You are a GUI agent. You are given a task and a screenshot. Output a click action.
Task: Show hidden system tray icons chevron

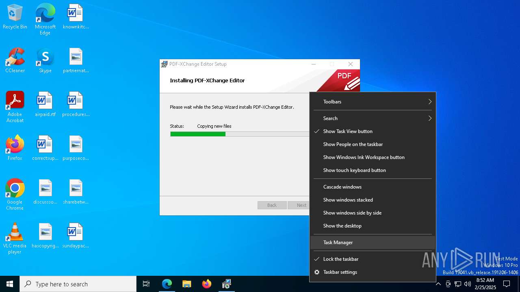[438, 284]
